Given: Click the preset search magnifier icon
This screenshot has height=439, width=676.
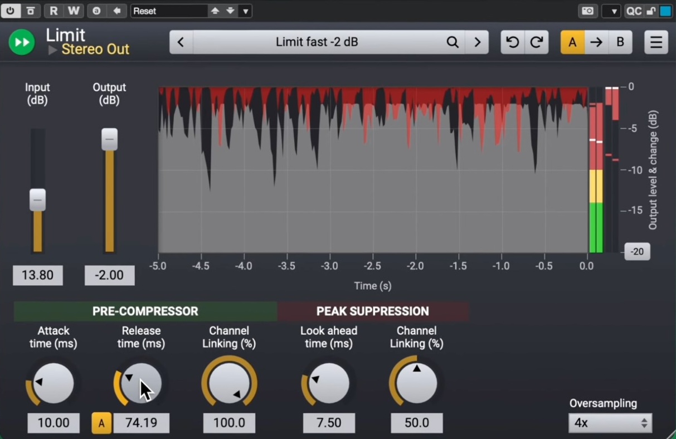Looking at the screenshot, I should tap(453, 42).
